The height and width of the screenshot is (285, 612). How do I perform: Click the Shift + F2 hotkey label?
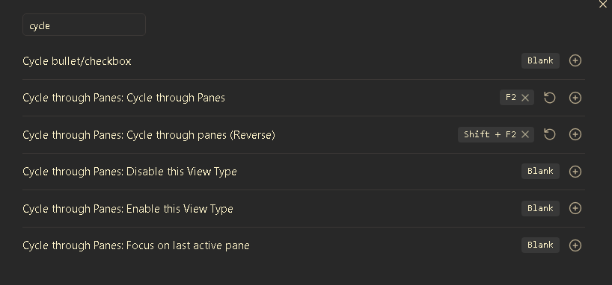coord(490,134)
